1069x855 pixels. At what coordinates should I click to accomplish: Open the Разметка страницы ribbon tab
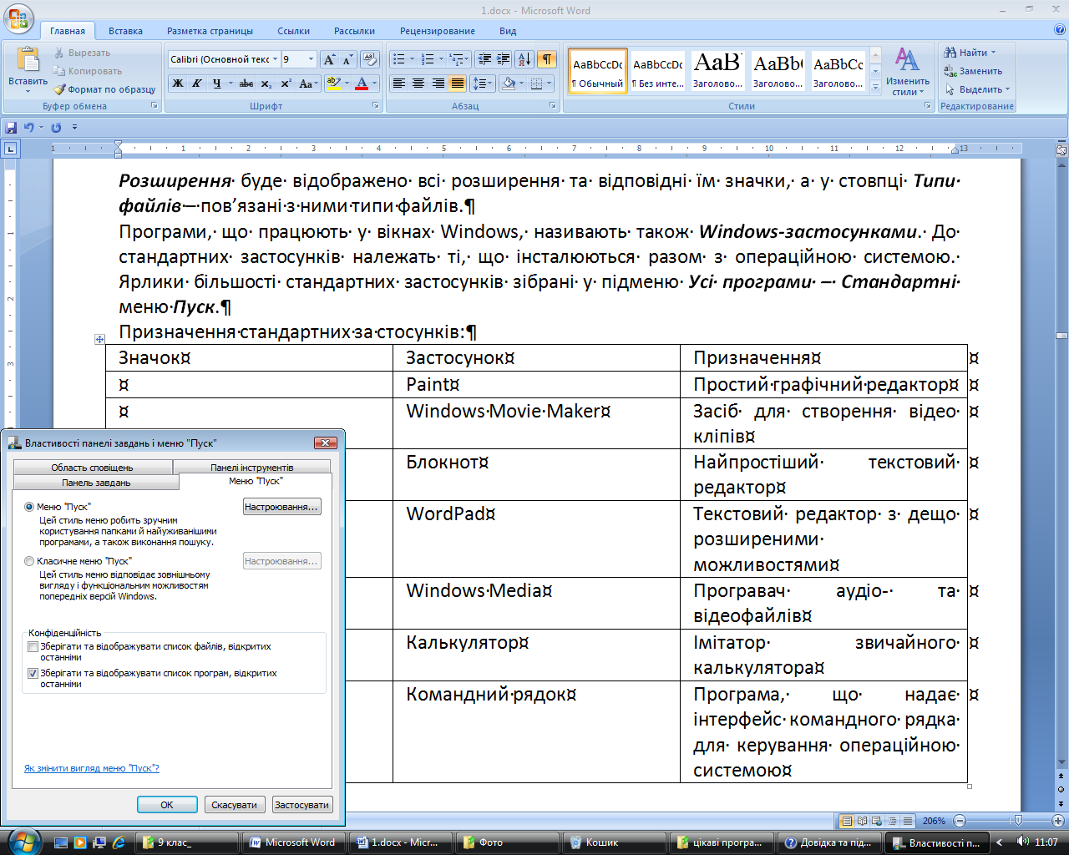210,31
